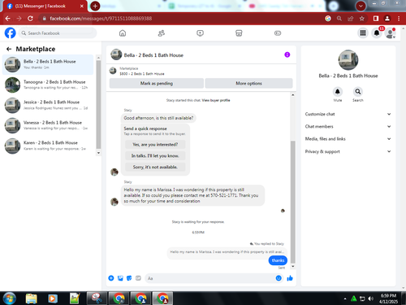The width and height of the screenshot is (406, 305).
Task: Click the browser address bar URL
Action: (x=101, y=19)
